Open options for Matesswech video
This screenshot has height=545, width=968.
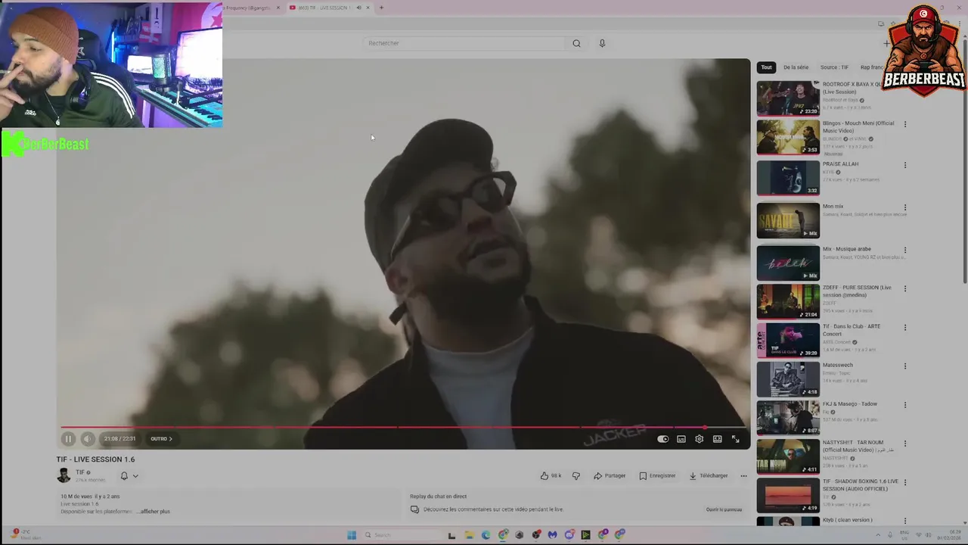tap(904, 366)
